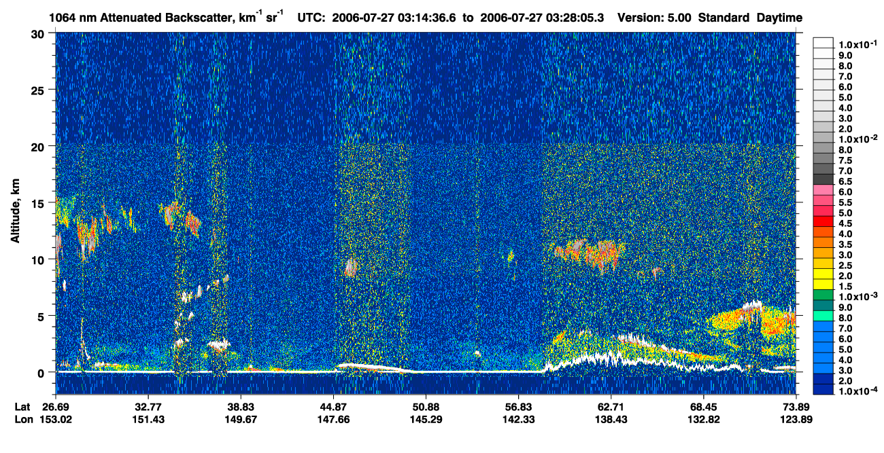Click the colorbar label '1.0x10-2'

857,139
